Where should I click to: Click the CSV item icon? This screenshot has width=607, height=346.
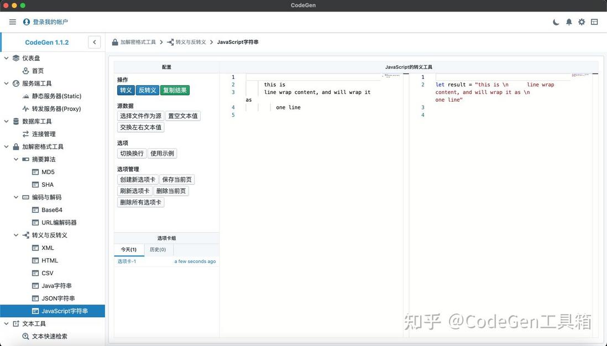tap(35, 273)
